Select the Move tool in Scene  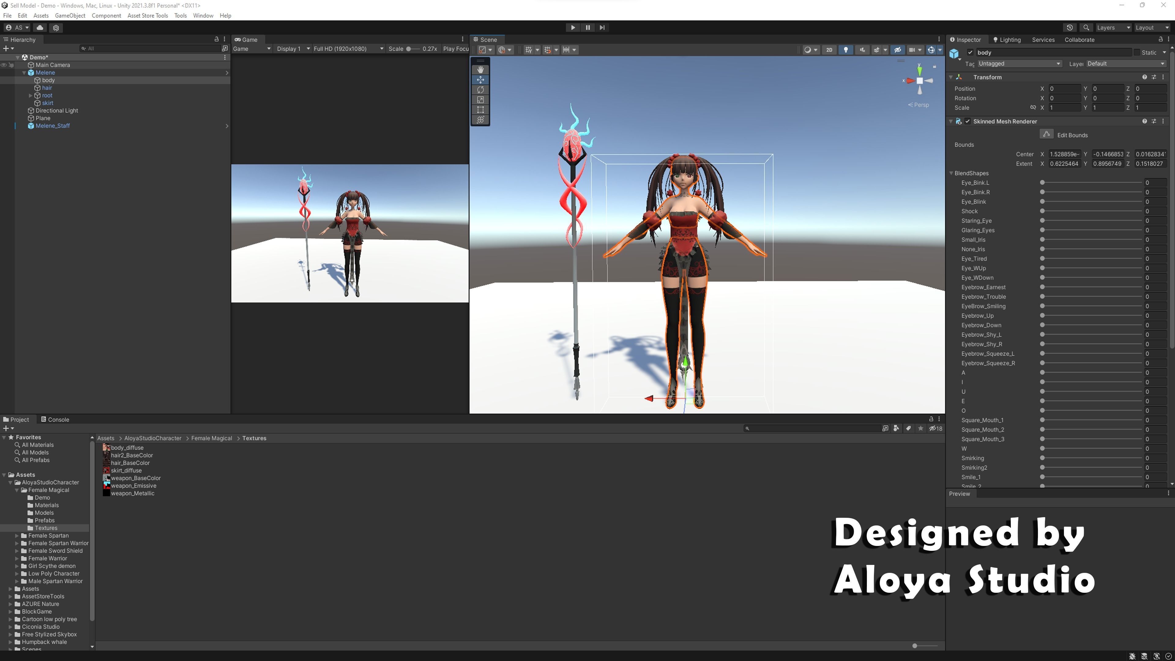480,79
